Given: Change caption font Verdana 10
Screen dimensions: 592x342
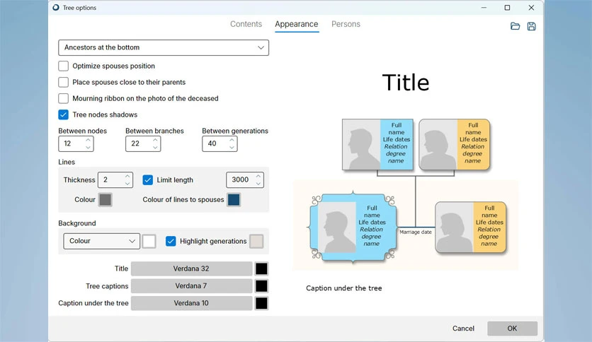Looking at the screenshot, I should (191, 303).
